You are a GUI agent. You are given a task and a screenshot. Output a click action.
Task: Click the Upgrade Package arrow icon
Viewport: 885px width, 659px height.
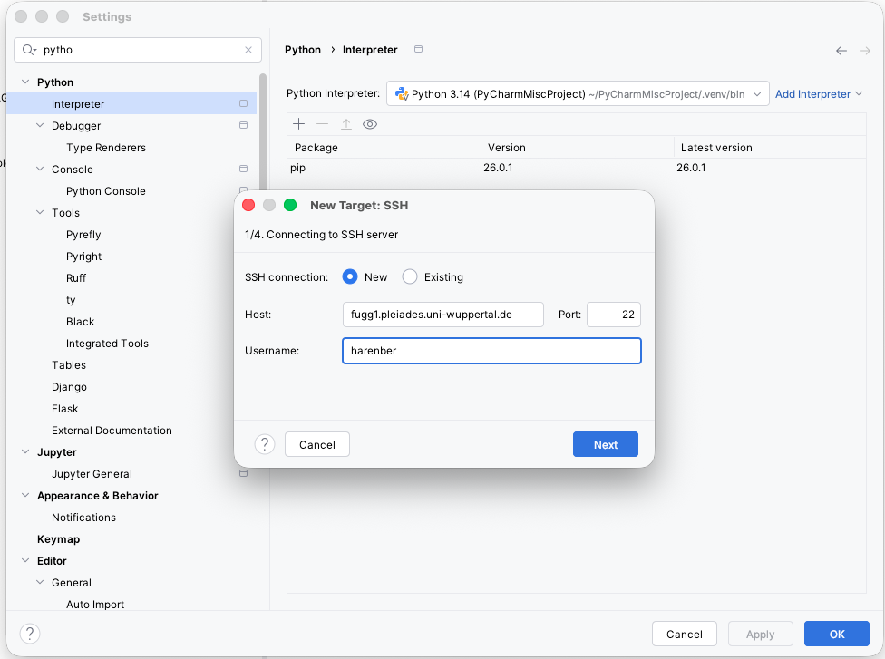[x=346, y=123]
